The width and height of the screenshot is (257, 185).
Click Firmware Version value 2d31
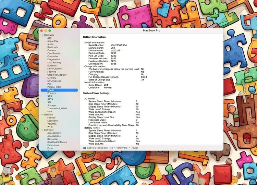click(113, 58)
